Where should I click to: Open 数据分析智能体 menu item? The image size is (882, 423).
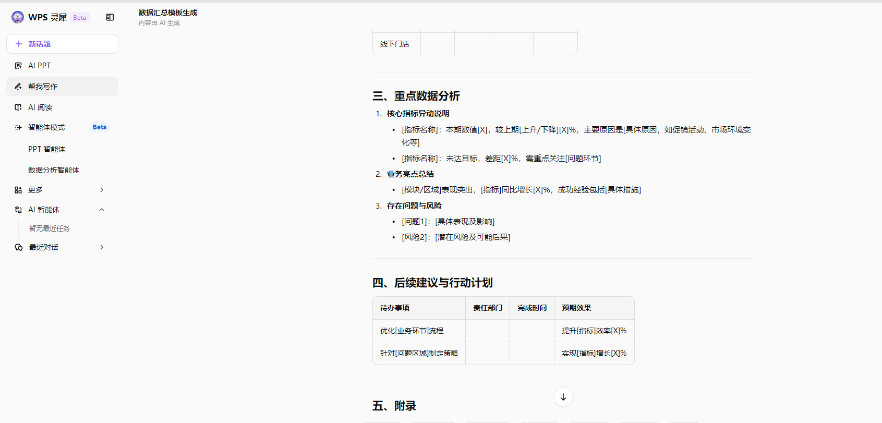54,170
